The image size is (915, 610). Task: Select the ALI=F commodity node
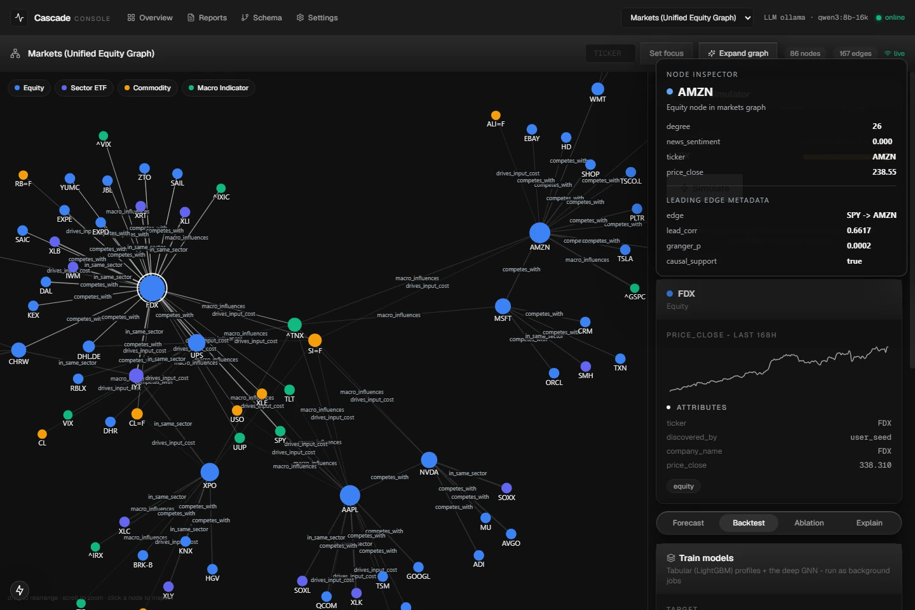pyautogui.click(x=496, y=115)
